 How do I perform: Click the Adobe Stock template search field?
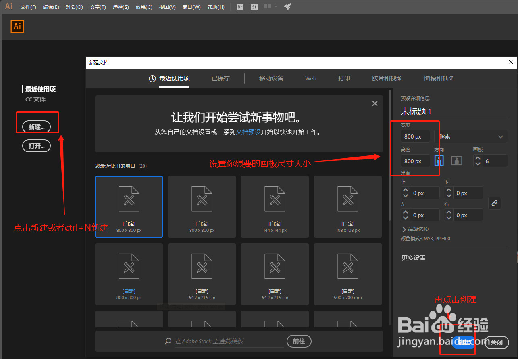coord(229,341)
